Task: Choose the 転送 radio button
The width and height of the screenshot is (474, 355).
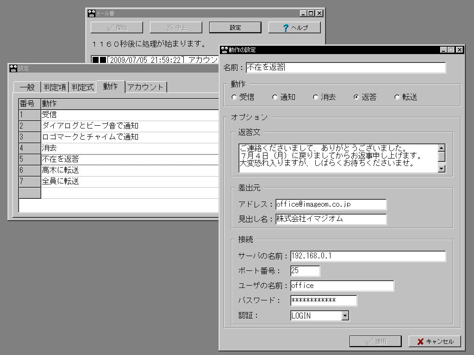Action: coord(397,97)
